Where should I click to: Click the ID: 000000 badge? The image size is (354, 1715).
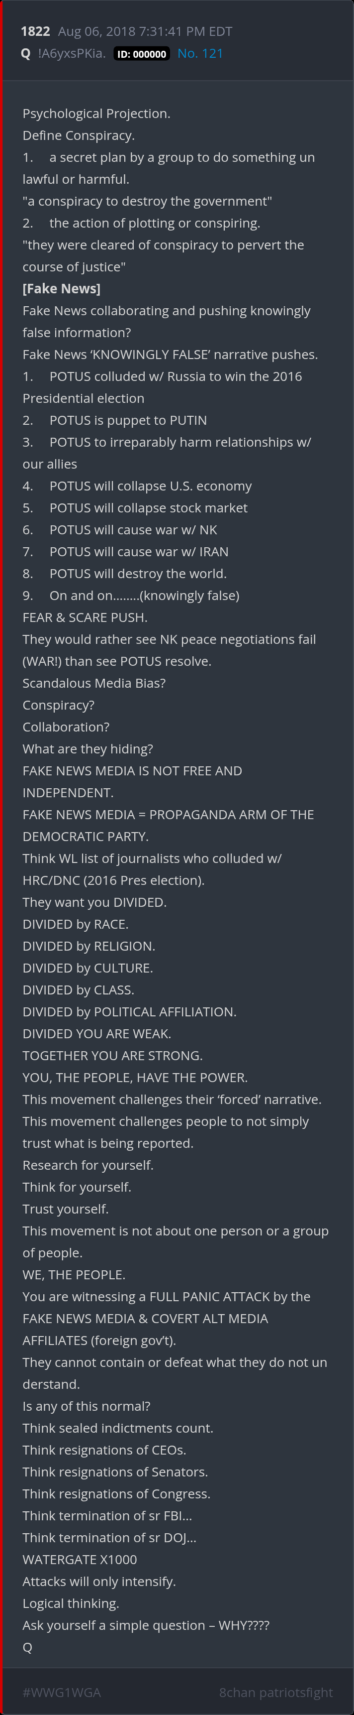[142, 54]
